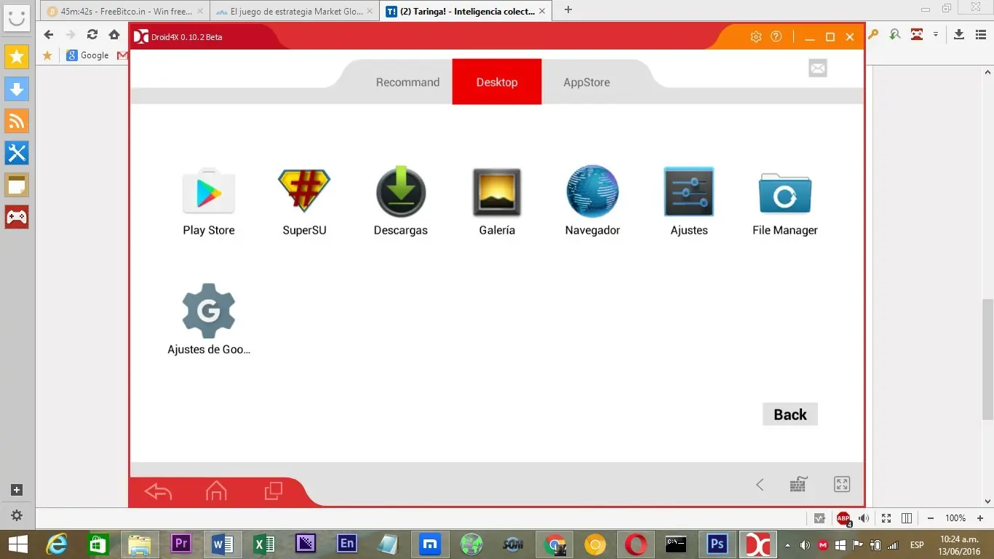The height and width of the screenshot is (559, 994).
Task: Open Opera browser from taskbar
Action: coord(636,544)
